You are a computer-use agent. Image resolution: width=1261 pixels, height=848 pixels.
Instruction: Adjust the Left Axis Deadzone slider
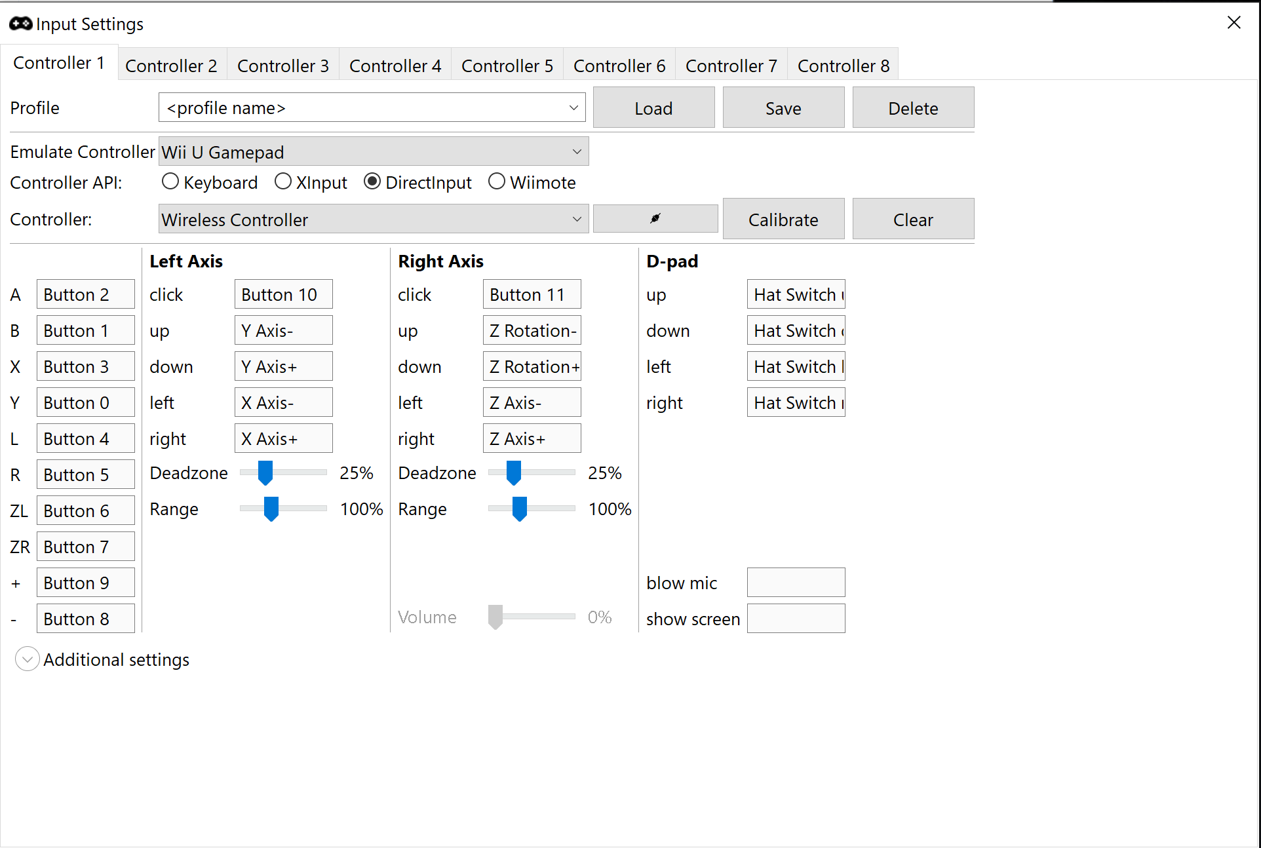click(266, 472)
